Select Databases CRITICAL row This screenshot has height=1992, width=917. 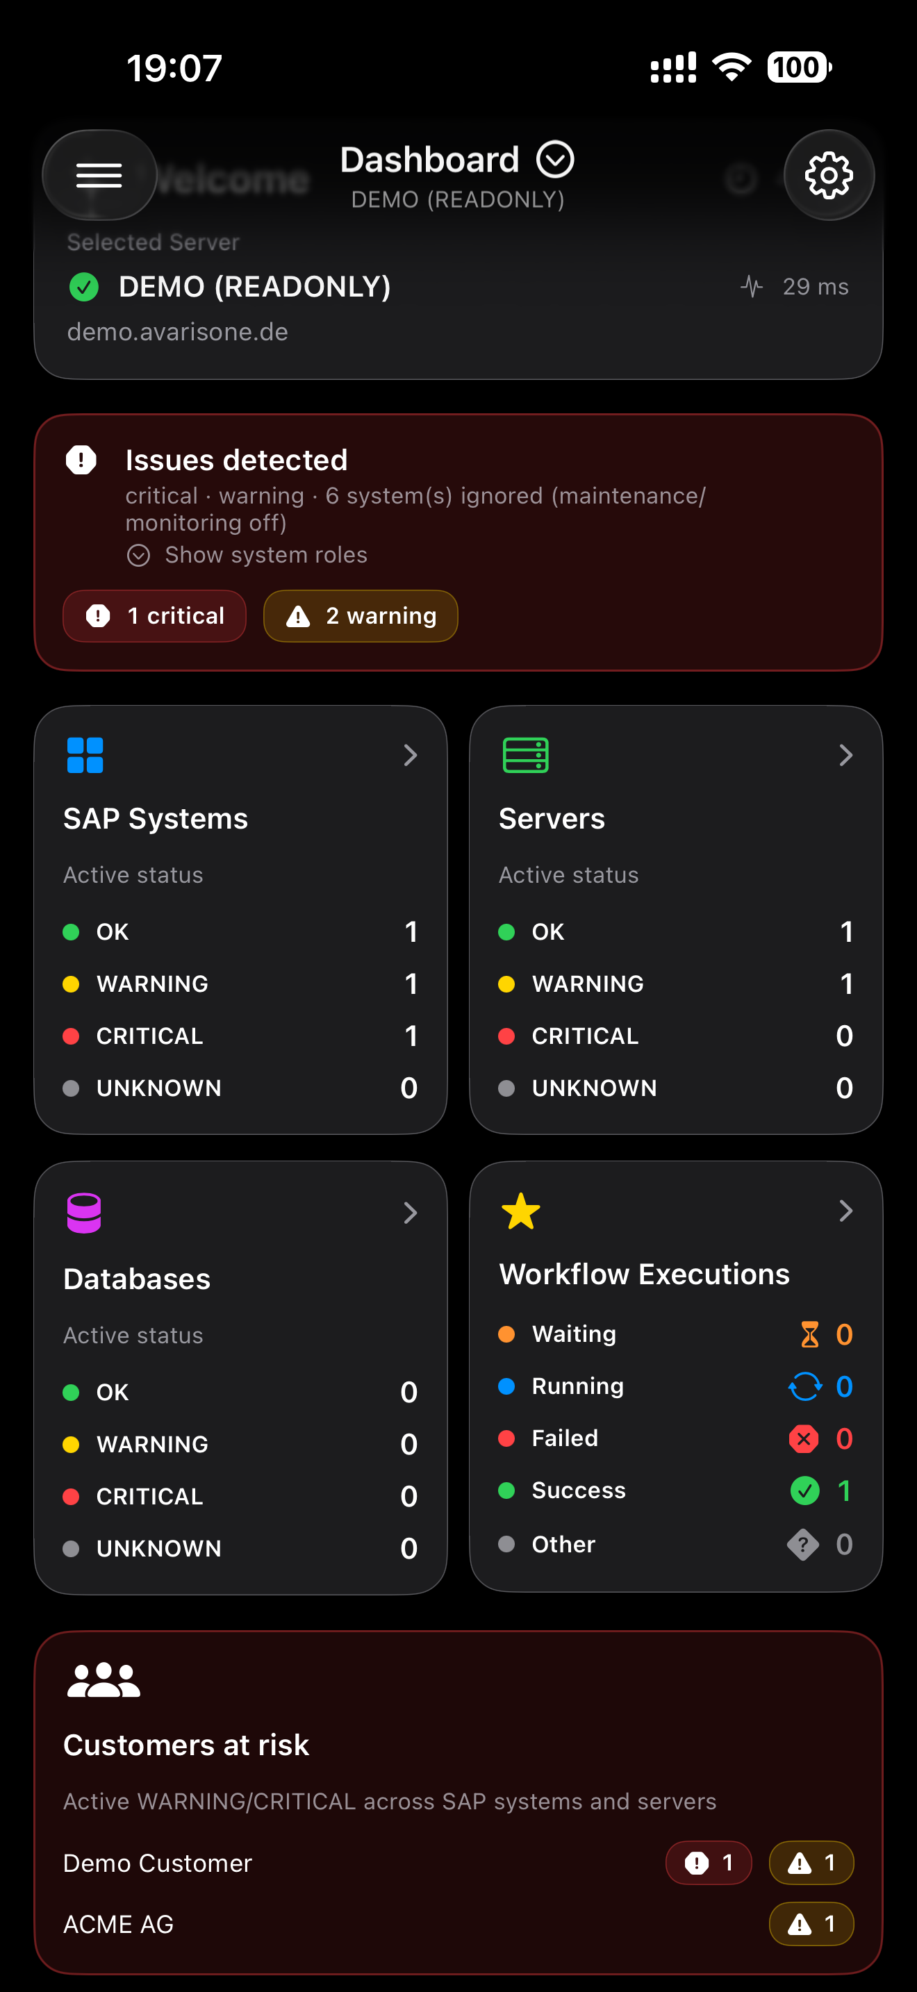click(240, 1496)
